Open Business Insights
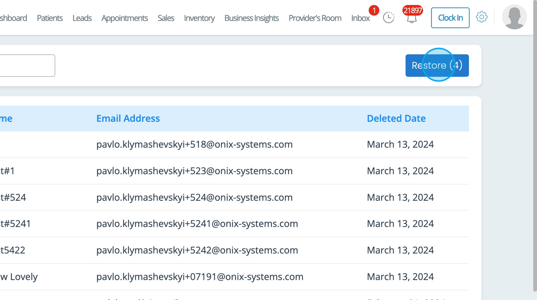 click(x=251, y=18)
